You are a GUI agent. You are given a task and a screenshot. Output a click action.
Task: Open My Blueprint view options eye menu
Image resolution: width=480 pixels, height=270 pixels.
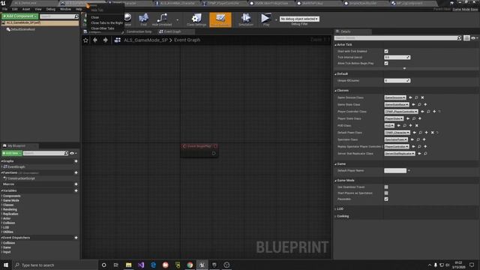click(73, 153)
